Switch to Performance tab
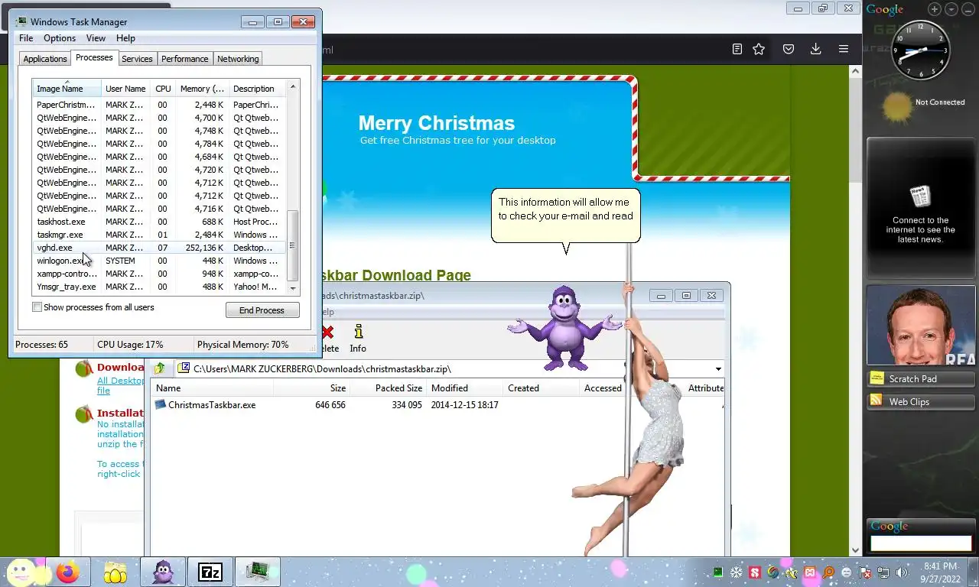Image resolution: width=979 pixels, height=587 pixels. tap(184, 59)
